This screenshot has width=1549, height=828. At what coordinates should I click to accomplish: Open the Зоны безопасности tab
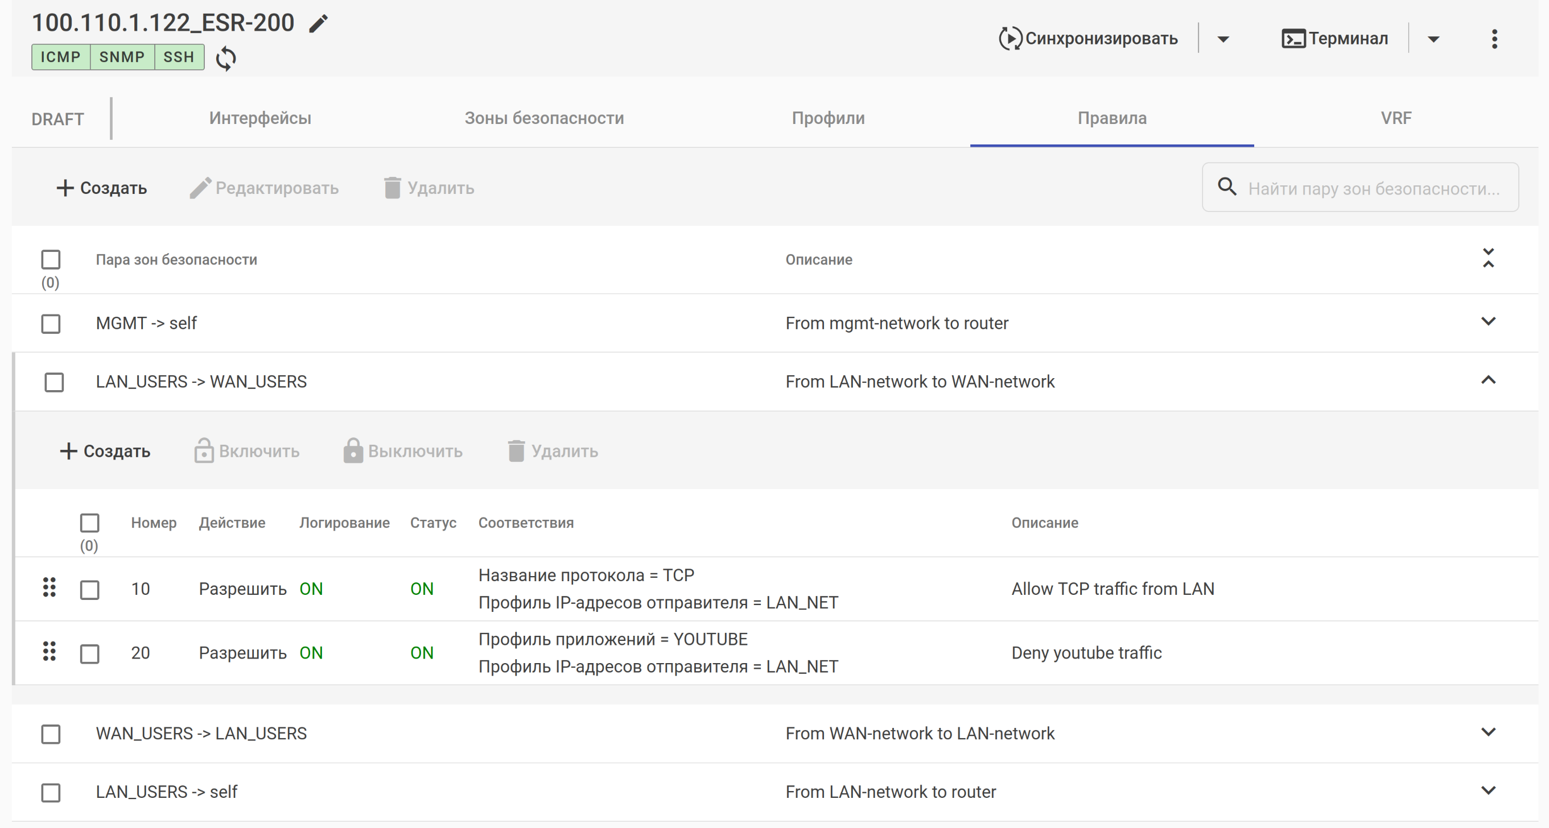543,118
